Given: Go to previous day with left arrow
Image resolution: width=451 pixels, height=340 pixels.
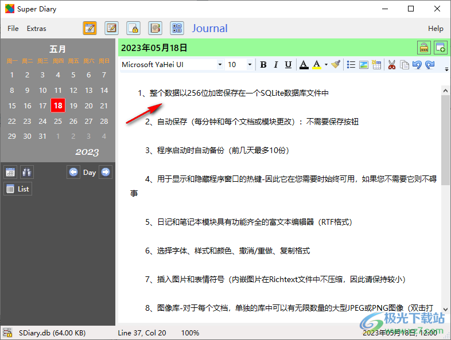Looking at the screenshot, I should (73, 172).
